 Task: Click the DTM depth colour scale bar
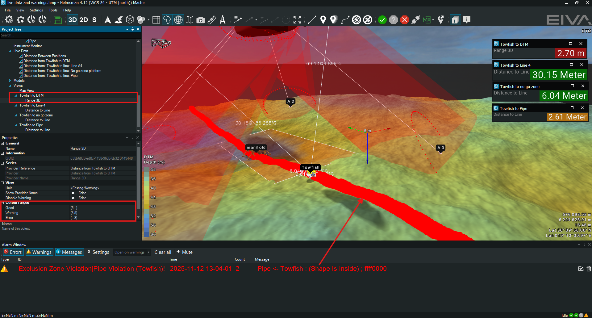[x=147, y=202]
